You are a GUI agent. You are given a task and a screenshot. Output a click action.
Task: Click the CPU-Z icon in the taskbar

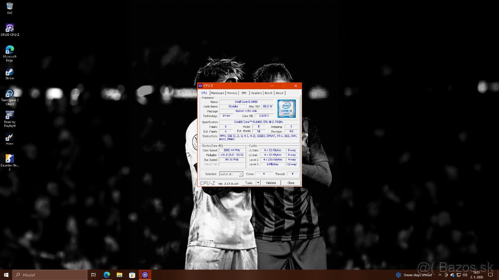145,275
